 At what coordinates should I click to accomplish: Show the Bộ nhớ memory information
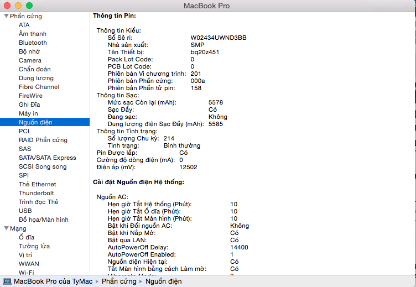click(29, 51)
